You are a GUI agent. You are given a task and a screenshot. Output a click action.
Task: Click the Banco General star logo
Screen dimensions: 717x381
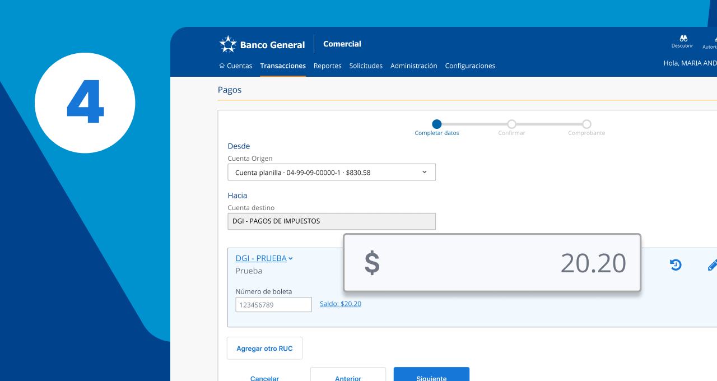(228, 44)
